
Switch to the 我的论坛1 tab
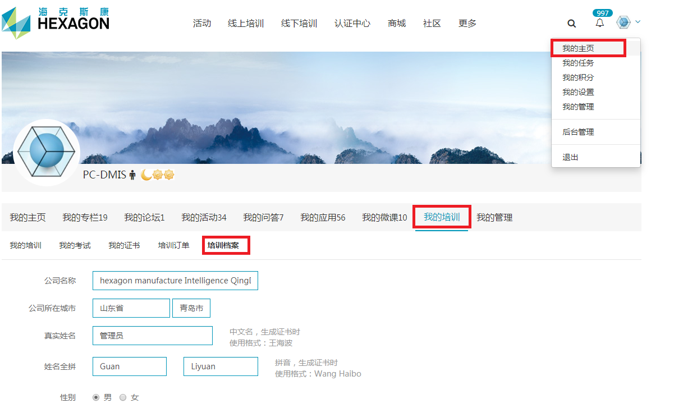pyautogui.click(x=144, y=217)
